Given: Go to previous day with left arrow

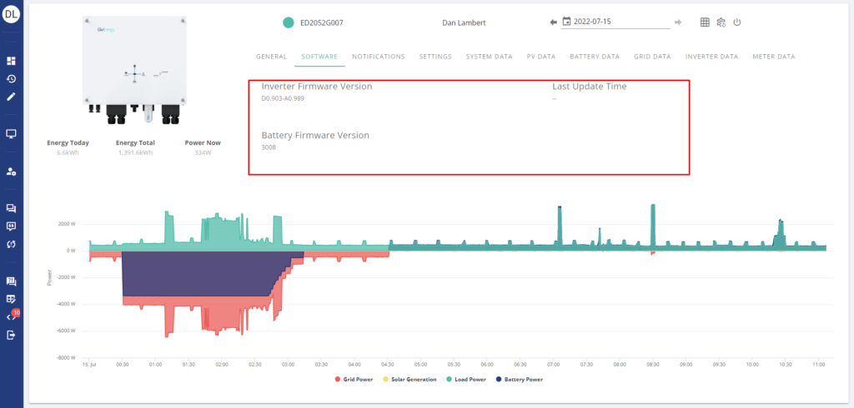Looking at the screenshot, I should click(x=553, y=22).
